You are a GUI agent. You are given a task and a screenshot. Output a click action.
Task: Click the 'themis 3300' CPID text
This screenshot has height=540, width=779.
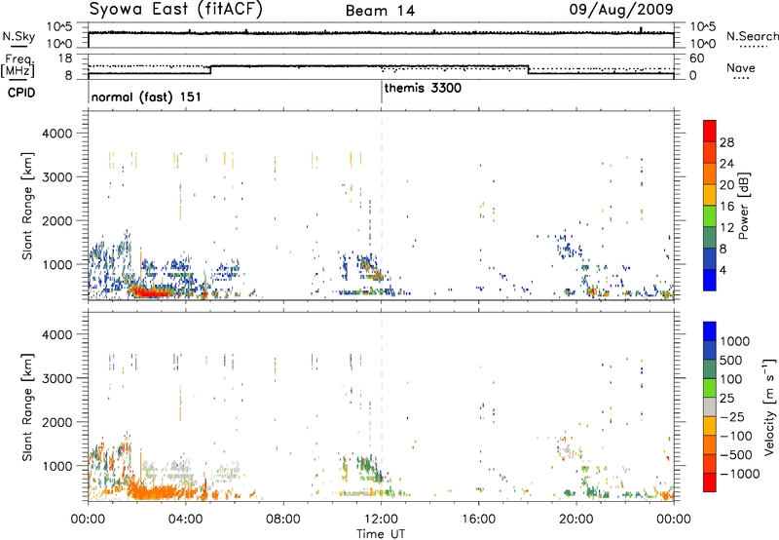pyautogui.click(x=423, y=88)
